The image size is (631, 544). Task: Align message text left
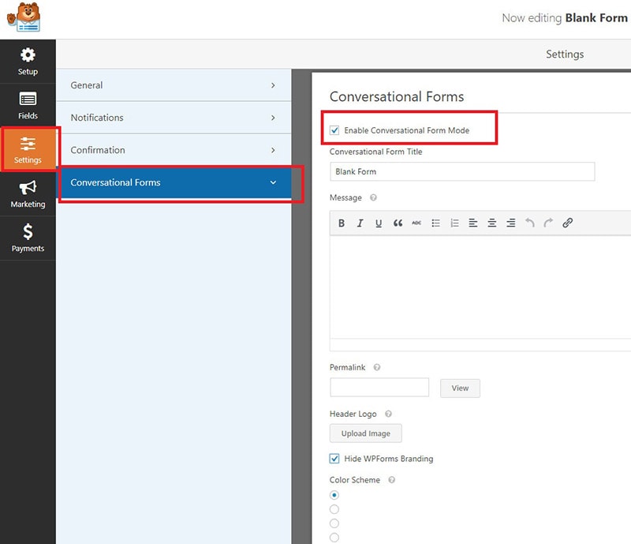point(473,223)
